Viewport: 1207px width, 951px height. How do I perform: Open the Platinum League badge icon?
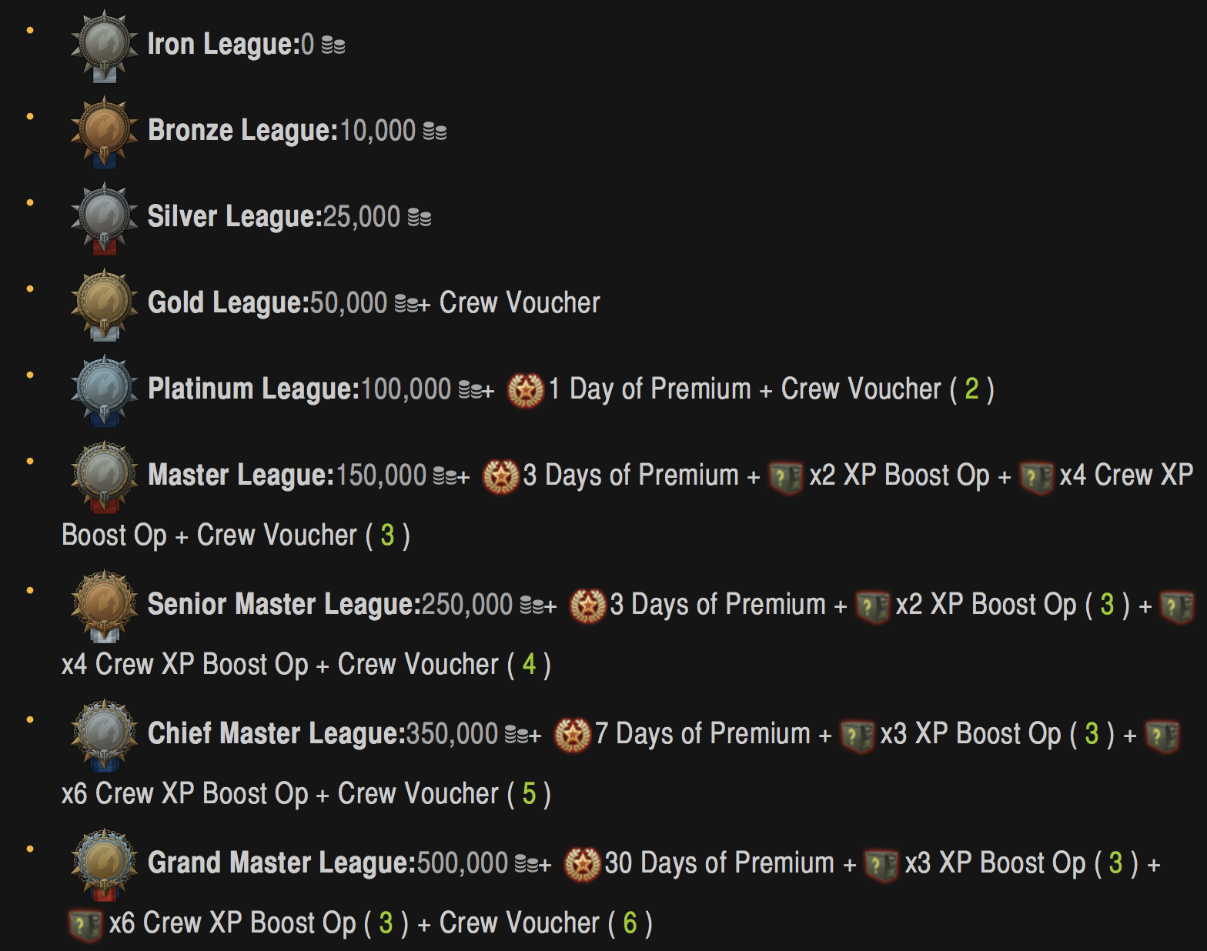click(x=104, y=390)
